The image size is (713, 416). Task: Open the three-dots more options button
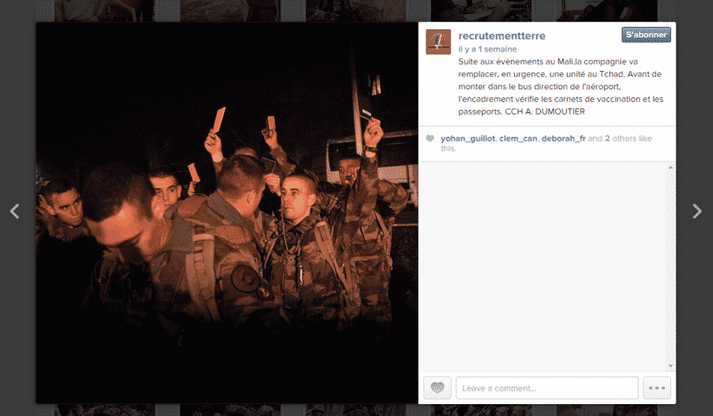[657, 388]
